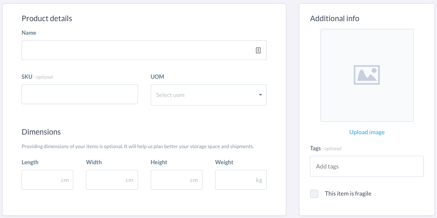Click the 'Add tags' input field
Image resolution: width=437 pixels, height=218 pixels.
point(367,166)
